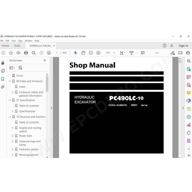Go to previous page with the up arrow
This screenshot has width=192, height=192.
click(x=41, y=53)
